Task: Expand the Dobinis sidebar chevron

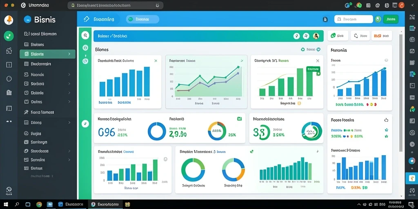Action: [69, 93]
